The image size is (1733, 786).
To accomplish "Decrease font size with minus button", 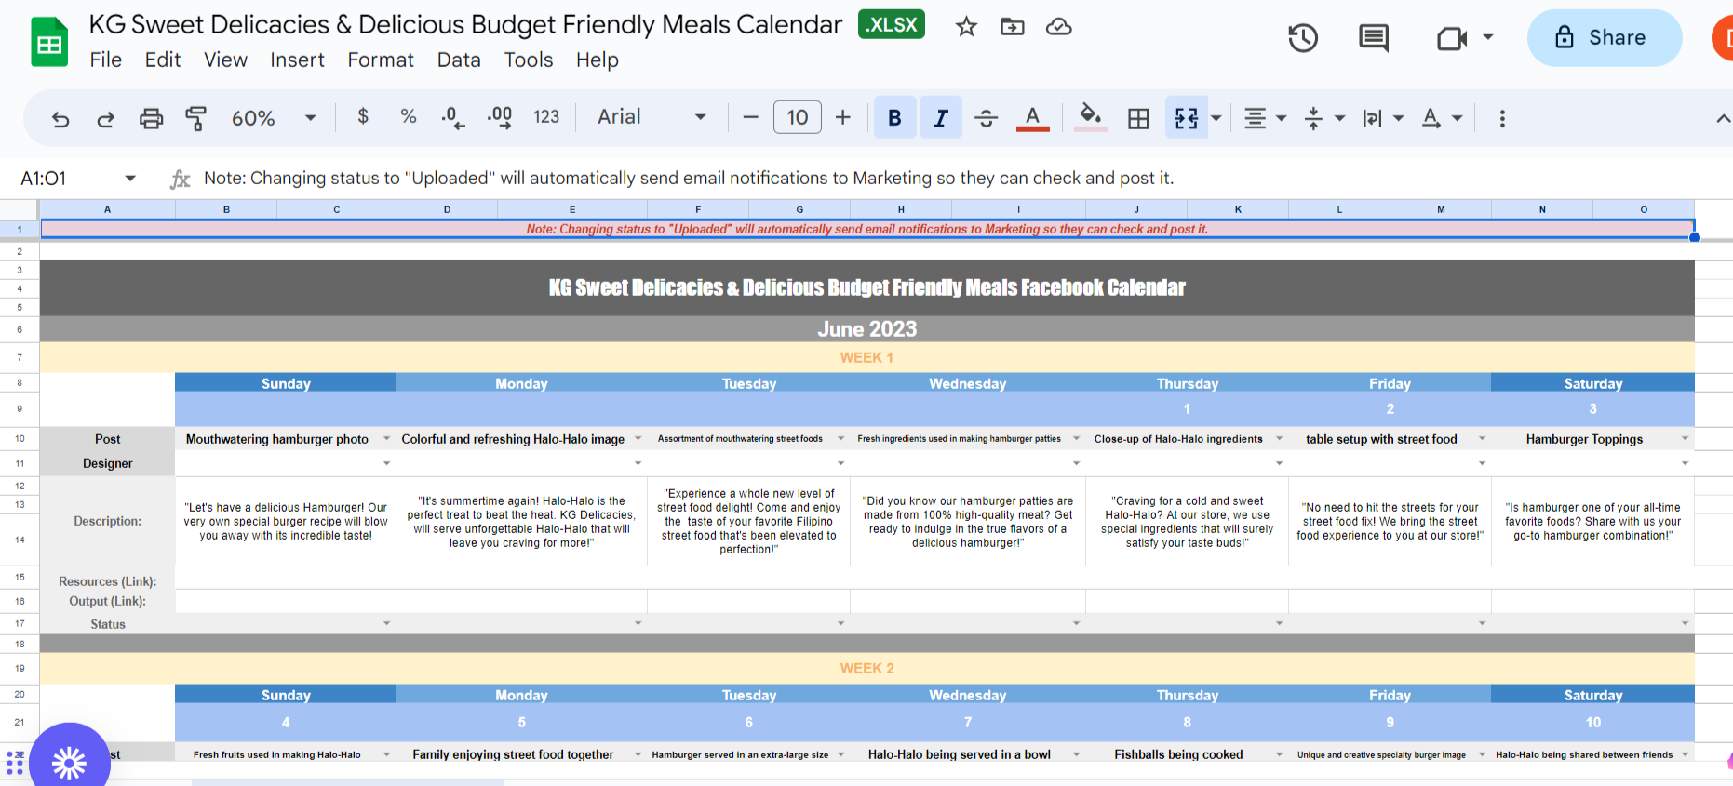I will click(x=751, y=117).
